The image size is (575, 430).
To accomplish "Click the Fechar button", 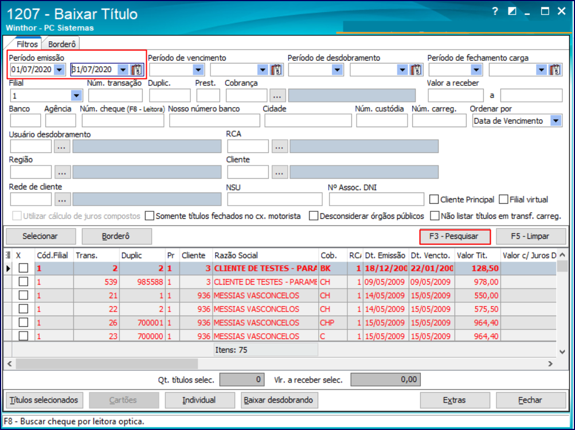I will [x=531, y=400].
